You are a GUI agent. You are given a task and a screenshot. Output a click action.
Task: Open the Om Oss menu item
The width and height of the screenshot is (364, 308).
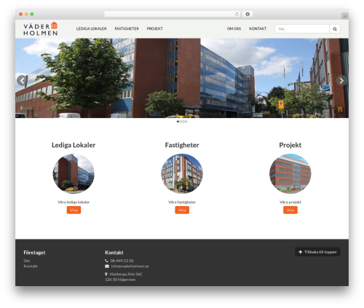point(234,28)
